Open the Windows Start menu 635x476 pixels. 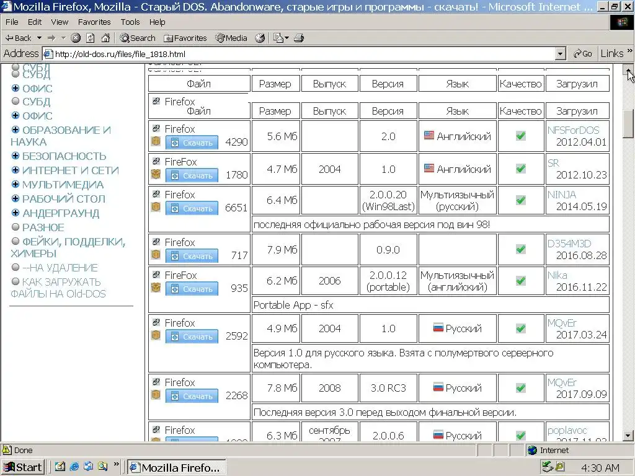(23, 467)
